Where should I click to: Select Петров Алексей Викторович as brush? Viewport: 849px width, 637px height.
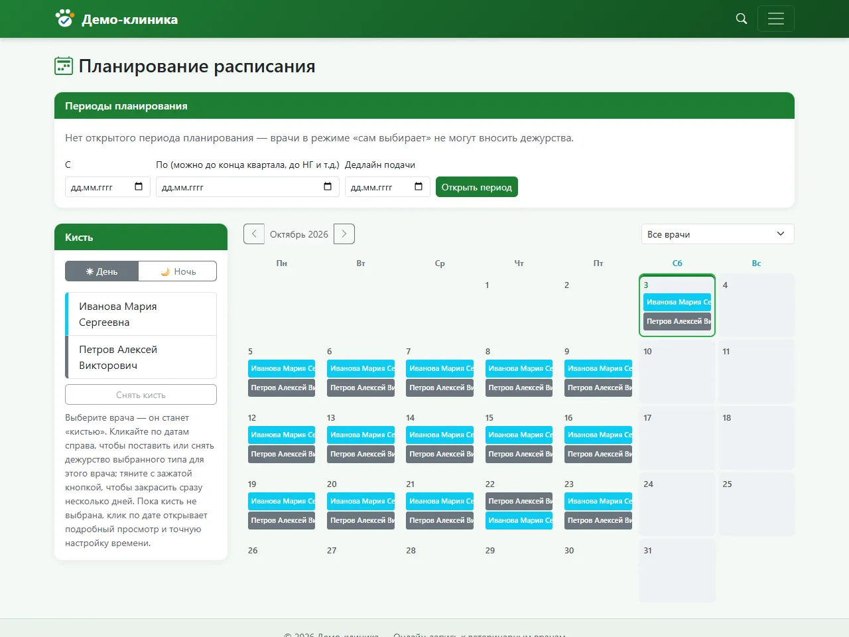tap(141, 357)
